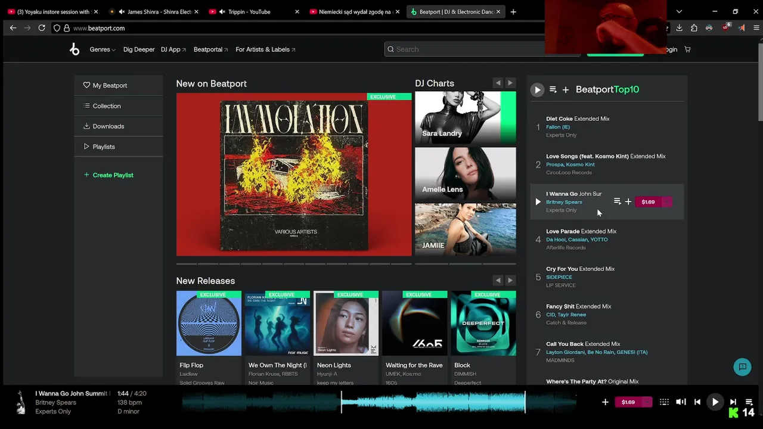Show keyboard shortcuts icon in player
This screenshot has height=429, width=763.
click(664, 402)
